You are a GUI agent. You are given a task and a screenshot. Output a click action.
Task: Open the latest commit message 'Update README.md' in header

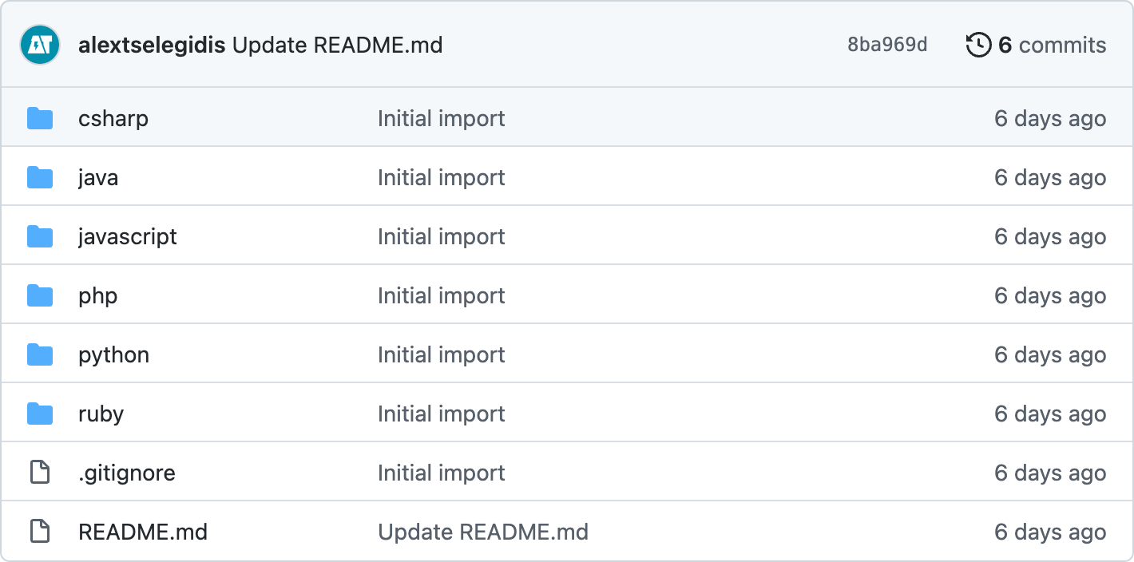(x=337, y=45)
